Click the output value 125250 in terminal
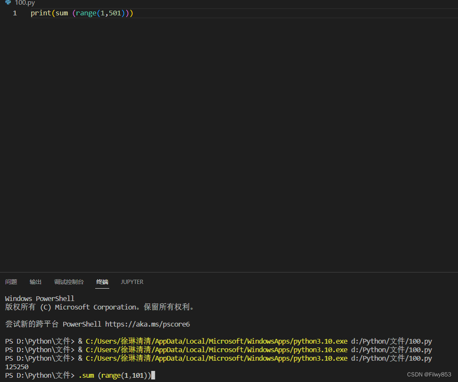 click(16, 367)
